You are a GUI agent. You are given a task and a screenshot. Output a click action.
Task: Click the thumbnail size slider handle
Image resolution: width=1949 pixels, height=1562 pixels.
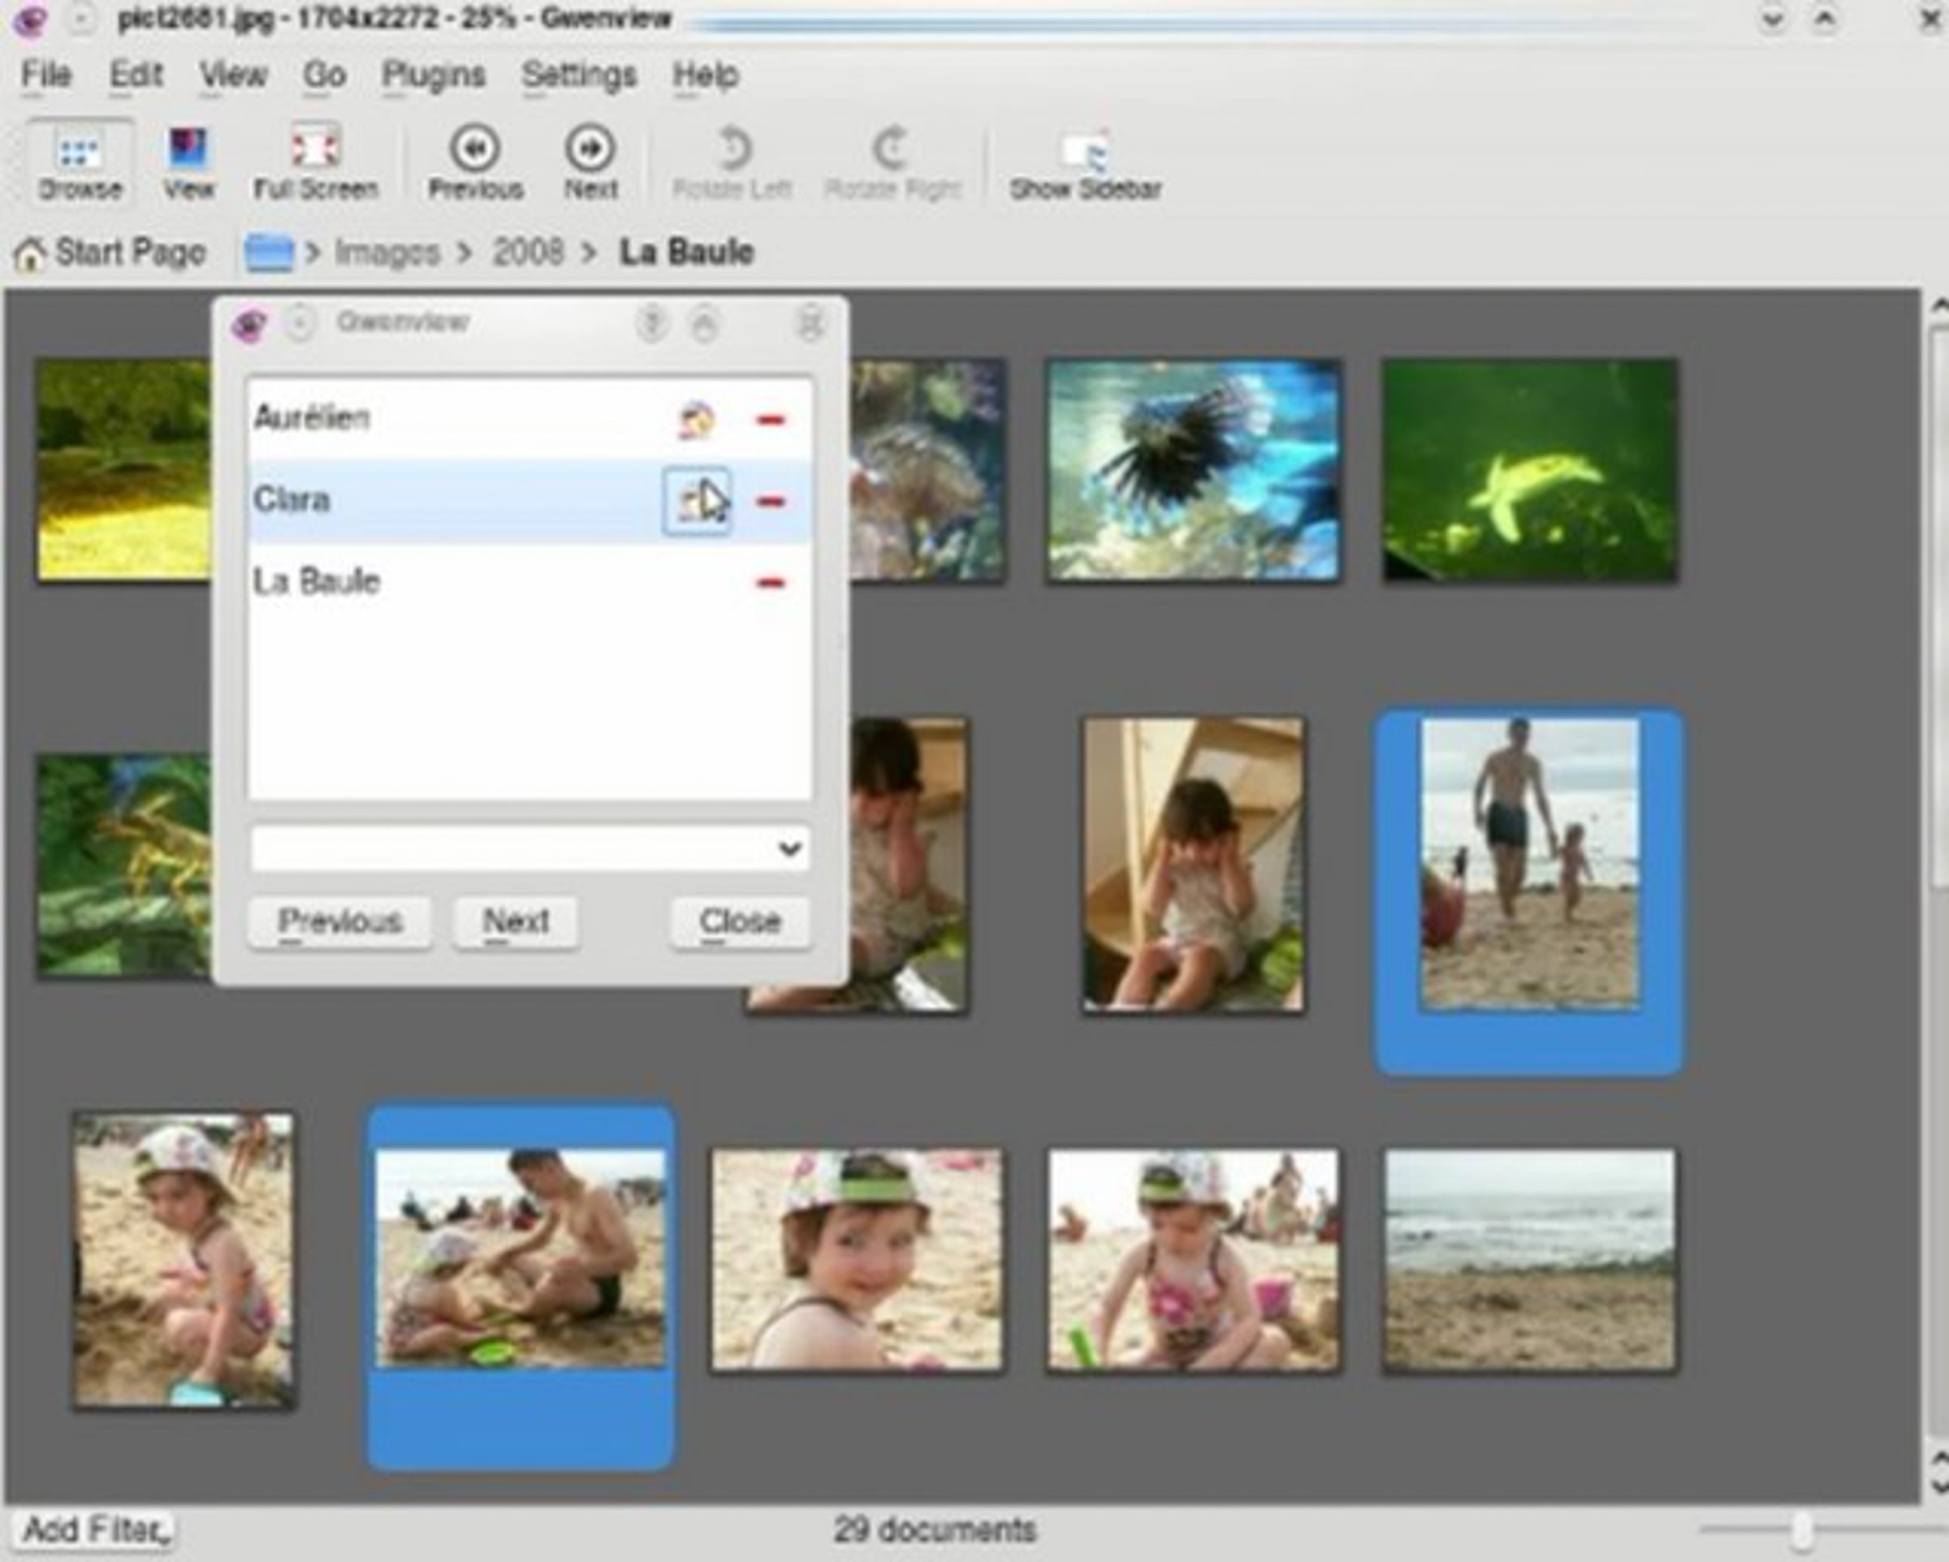coord(1803,1530)
